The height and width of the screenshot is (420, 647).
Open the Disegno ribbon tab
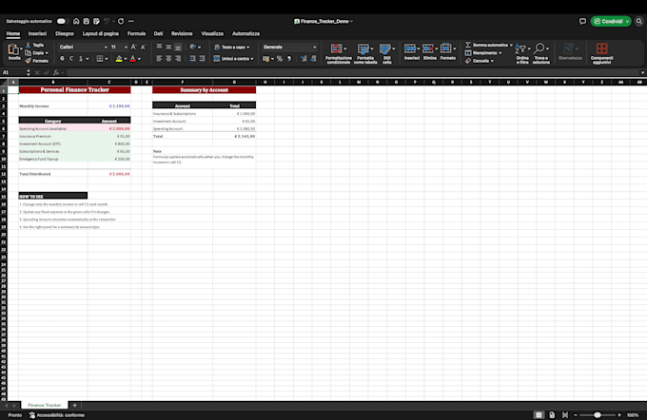point(65,34)
